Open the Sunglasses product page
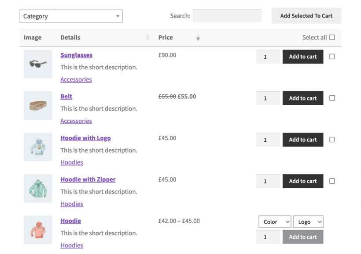361x254 pixels. [x=76, y=55]
